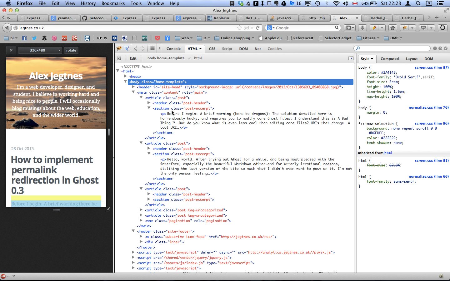Select the html breadcrumb
450x281 pixels.
pos(198,58)
